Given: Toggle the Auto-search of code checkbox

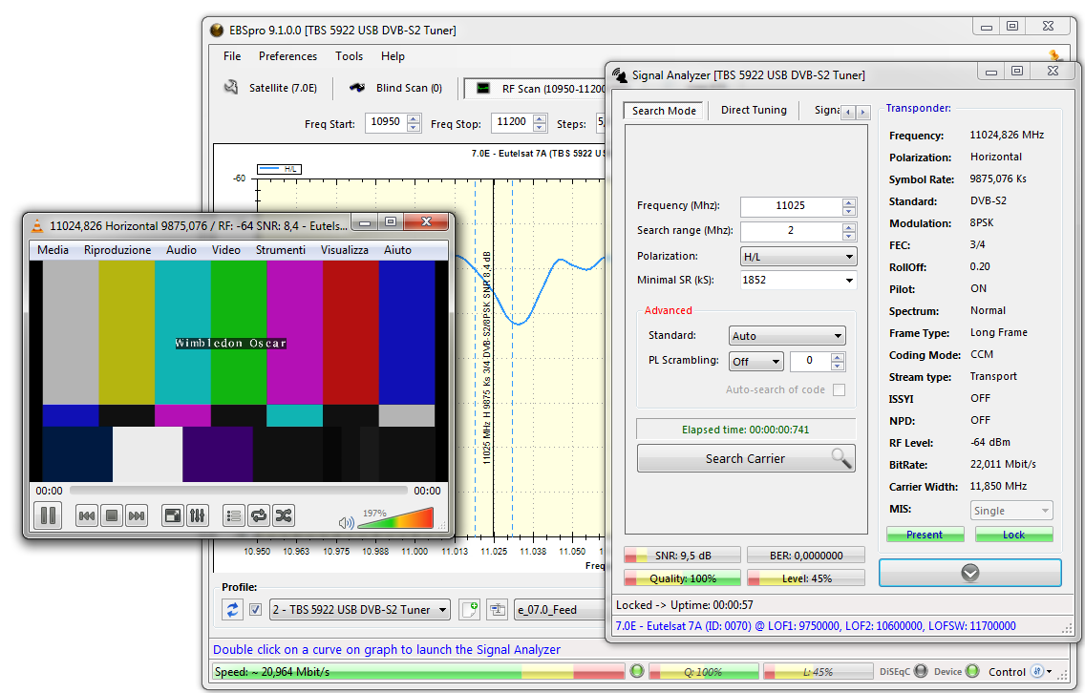Looking at the screenshot, I should pos(840,390).
